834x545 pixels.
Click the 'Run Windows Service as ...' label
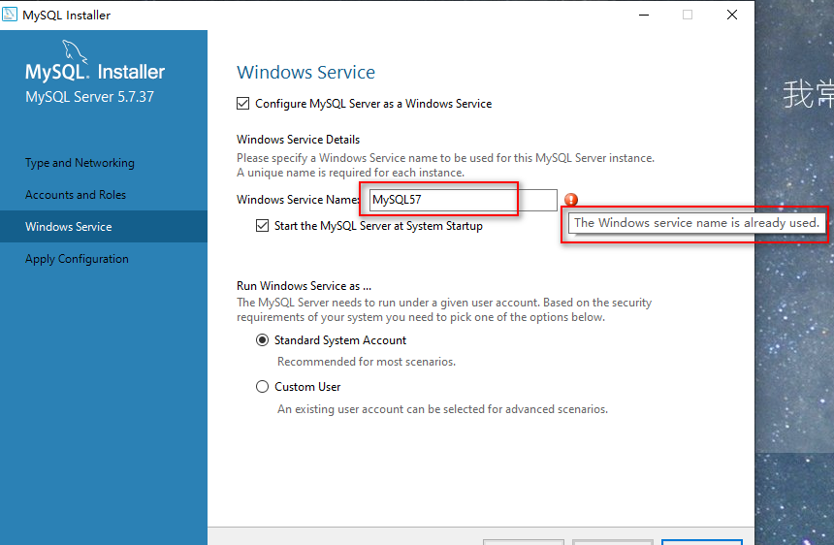point(305,286)
